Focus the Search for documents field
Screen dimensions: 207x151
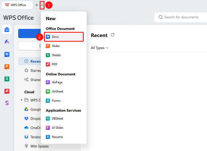[x=181, y=17]
